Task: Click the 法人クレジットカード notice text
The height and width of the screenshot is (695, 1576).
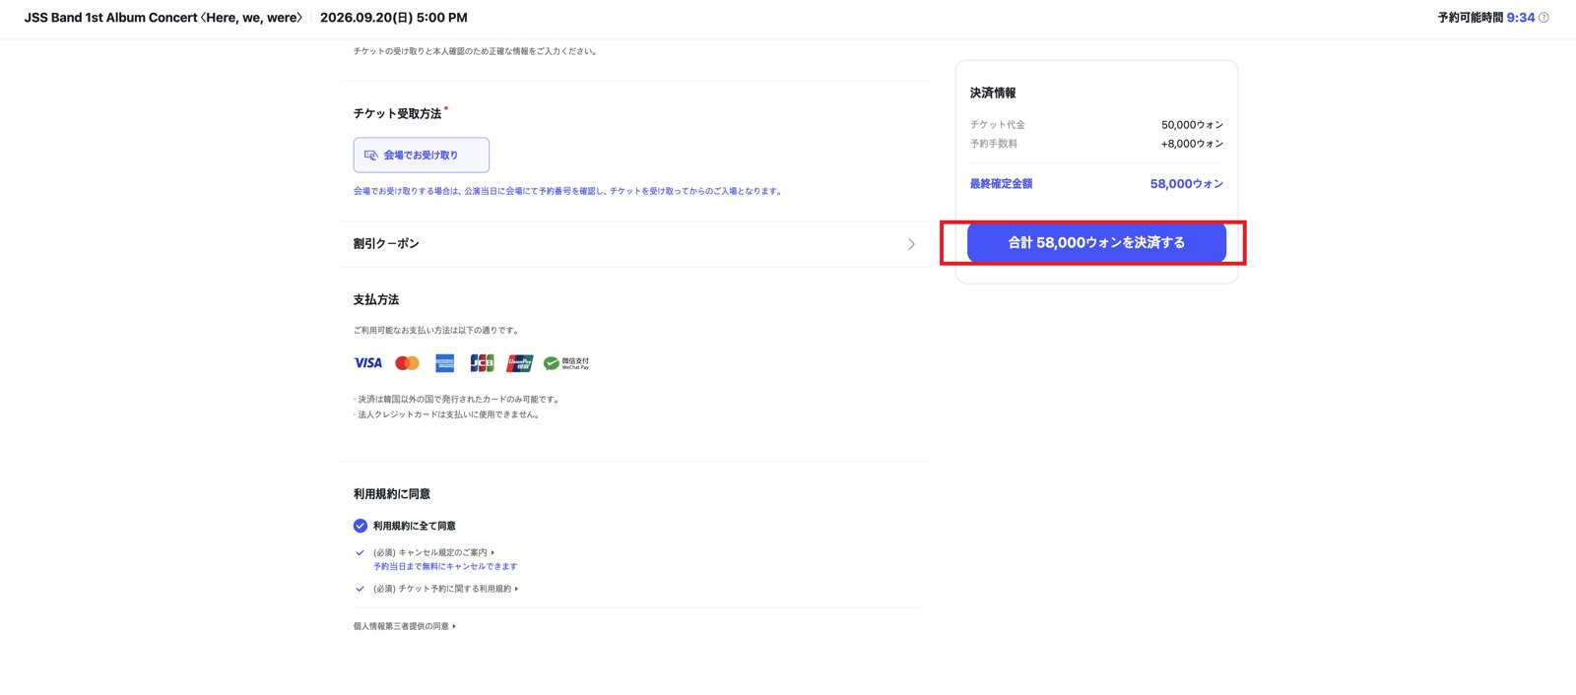Action: pyautogui.click(x=448, y=414)
